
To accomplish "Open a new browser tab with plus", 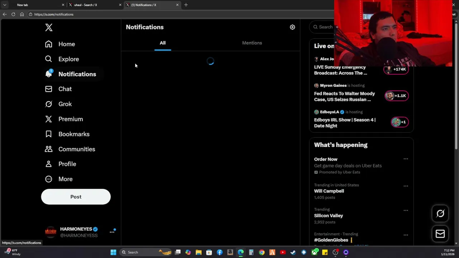I will [x=186, y=5].
